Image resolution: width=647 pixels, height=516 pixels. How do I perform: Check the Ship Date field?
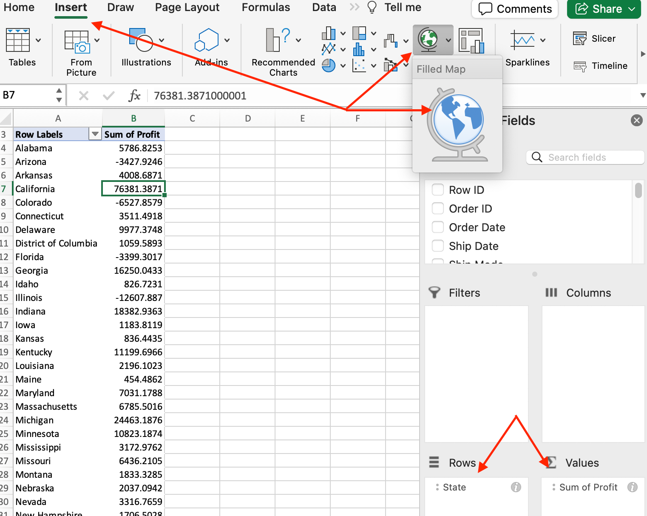coord(438,246)
